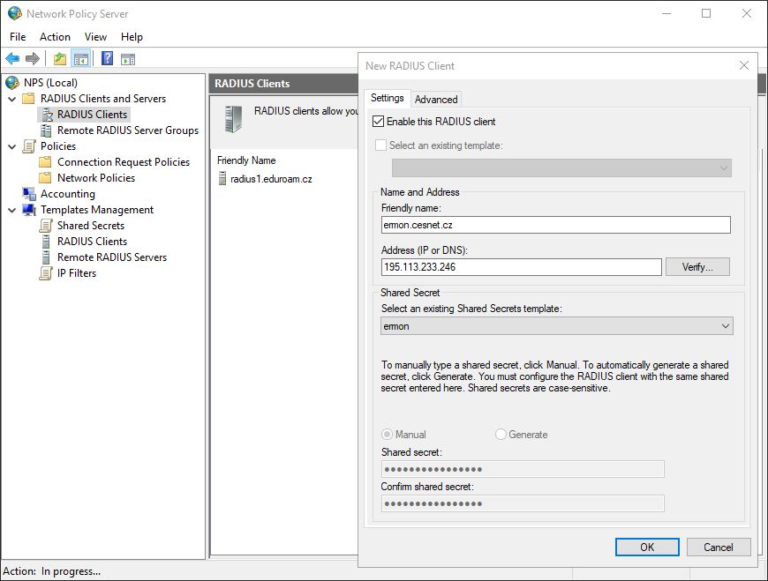Toggle the Show/Hide Console Tree icon
768x581 pixels.
pyautogui.click(x=81, y=59)
